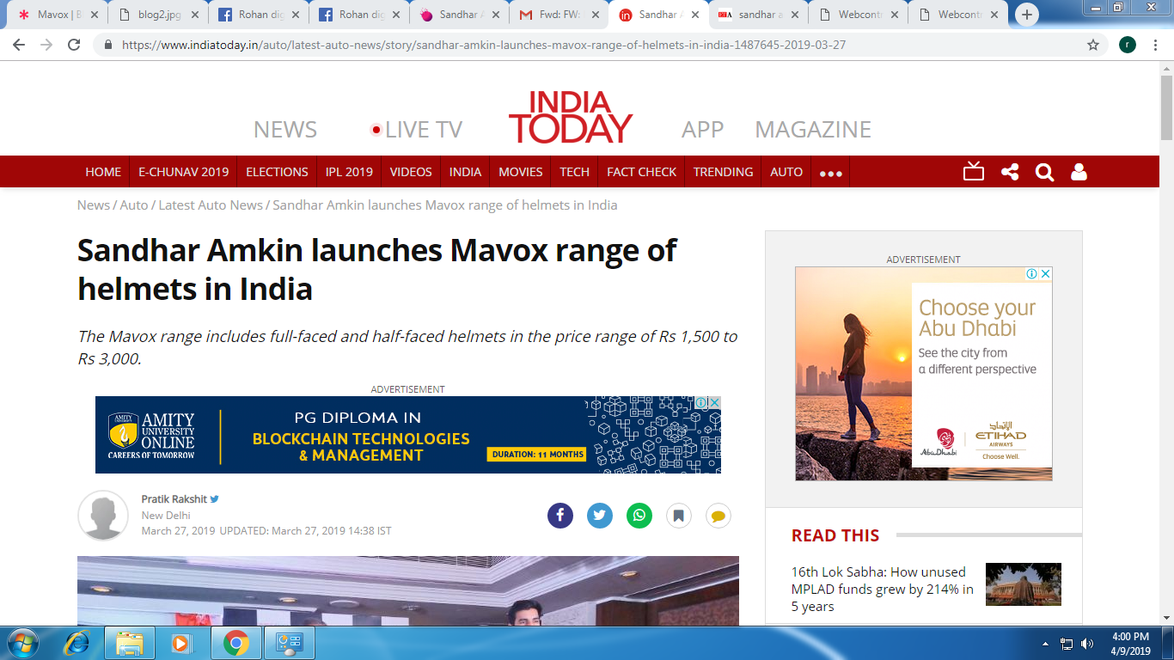Launch Internet Explorer from taskbar
The height and width of the screenshot is (660, 1174).
[x=77, y=643]
